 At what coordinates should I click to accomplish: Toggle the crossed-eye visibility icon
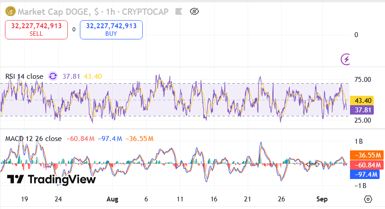[194, 11]
